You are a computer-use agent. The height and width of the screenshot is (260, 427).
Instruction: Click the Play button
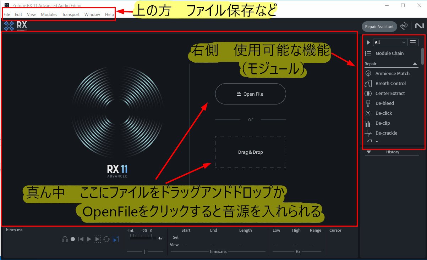[89, 239]
